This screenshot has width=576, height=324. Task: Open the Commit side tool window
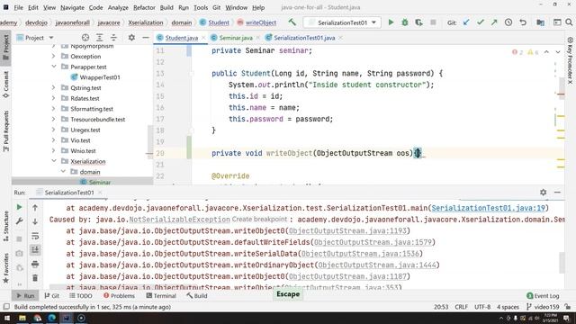click(x=5, y=84)
